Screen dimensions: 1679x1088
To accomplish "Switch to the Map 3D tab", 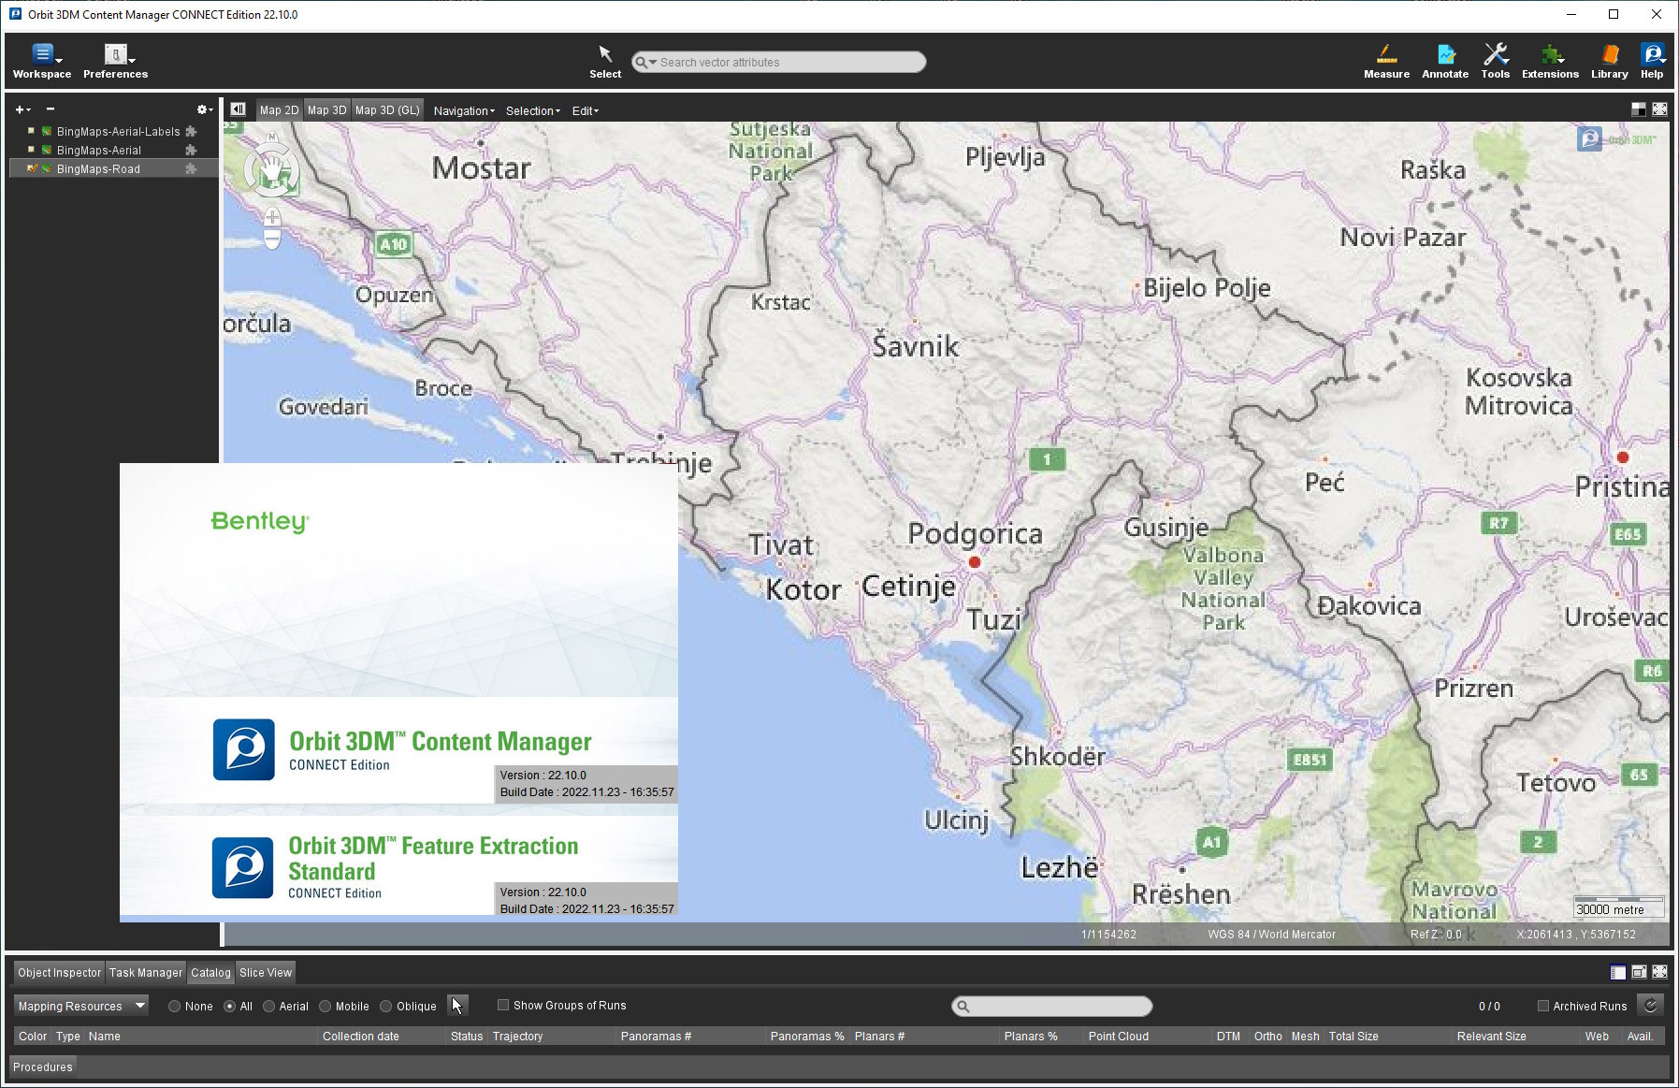I will [x=326, y=110].
